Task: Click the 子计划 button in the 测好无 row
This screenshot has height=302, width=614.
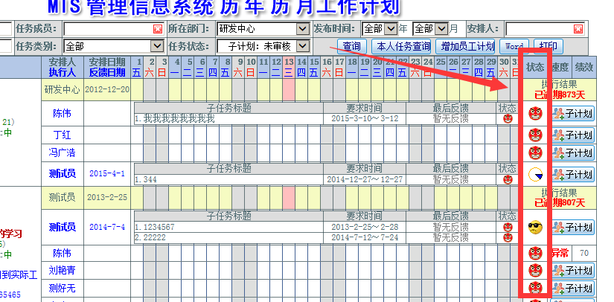Action: point(572,288)
